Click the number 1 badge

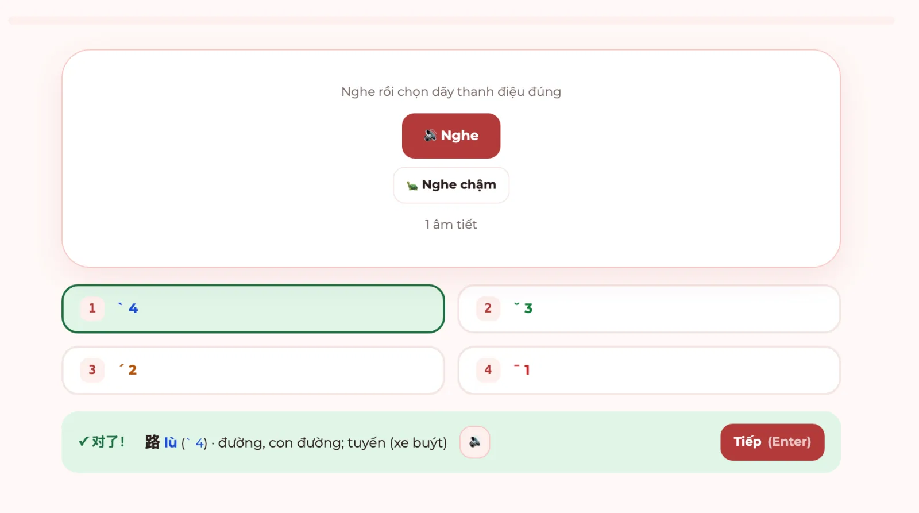92,308
